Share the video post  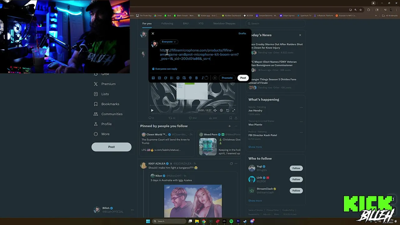click(x=236, y=118)
